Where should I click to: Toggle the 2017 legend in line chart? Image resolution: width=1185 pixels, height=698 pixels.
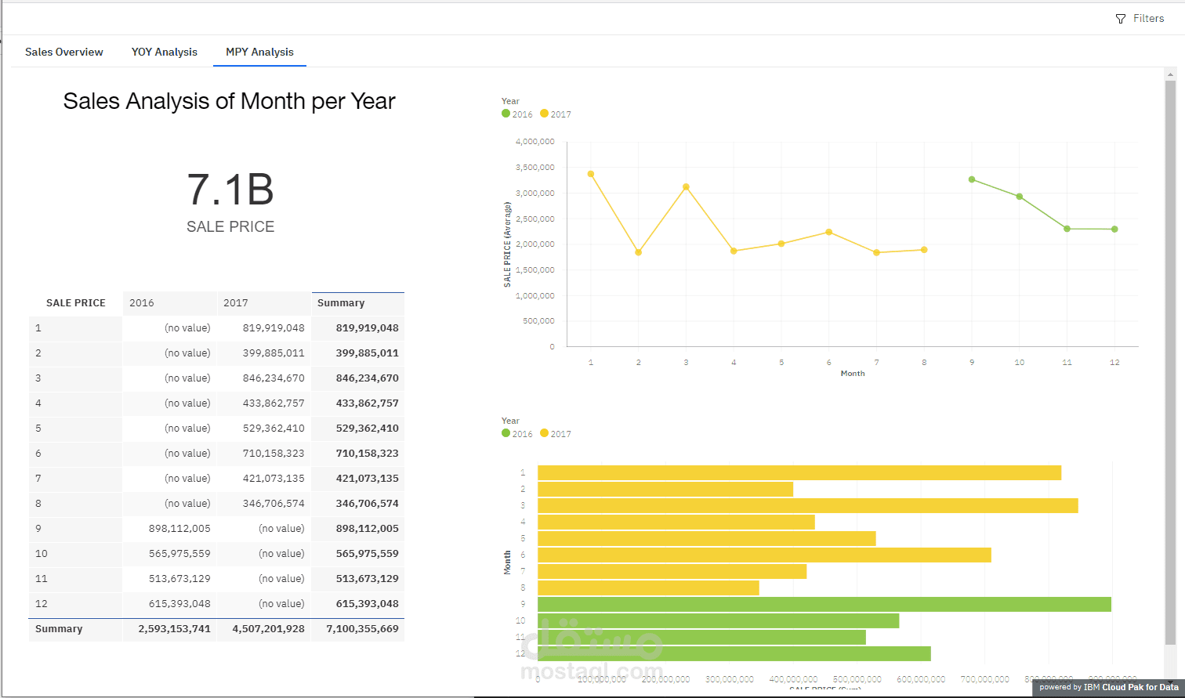point(556,114)
